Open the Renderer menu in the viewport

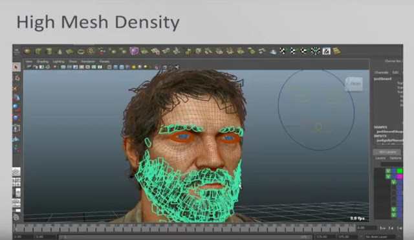[88, 61]
